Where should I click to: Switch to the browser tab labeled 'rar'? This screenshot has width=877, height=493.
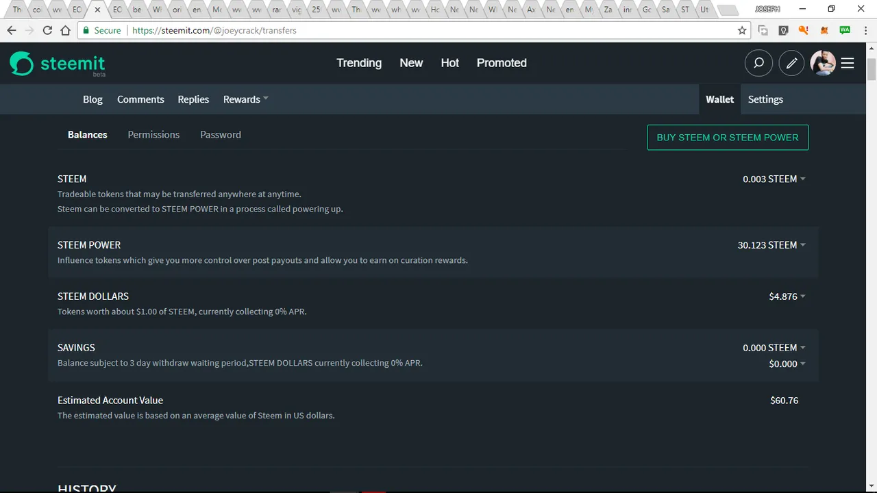tap(276, 10)
